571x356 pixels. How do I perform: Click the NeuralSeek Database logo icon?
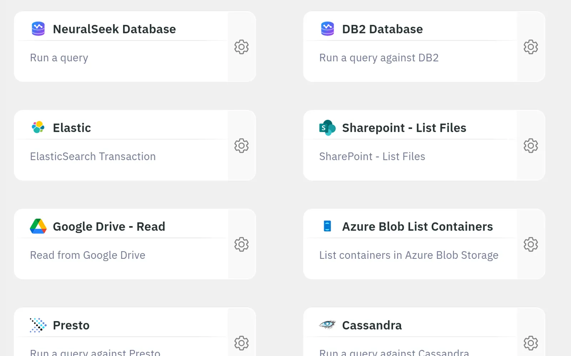pyautogui.click(x=38, y=29)
